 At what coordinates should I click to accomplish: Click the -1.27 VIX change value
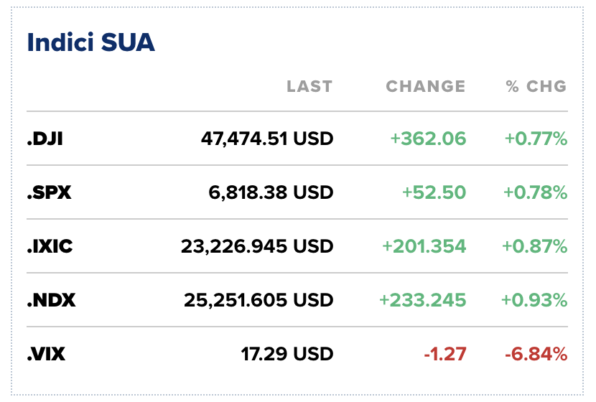[444, 354]
